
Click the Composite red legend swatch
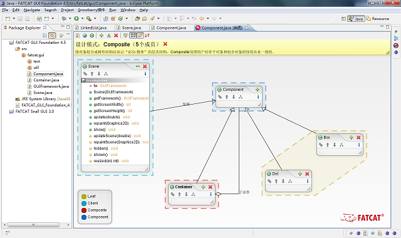pos(84,210)
